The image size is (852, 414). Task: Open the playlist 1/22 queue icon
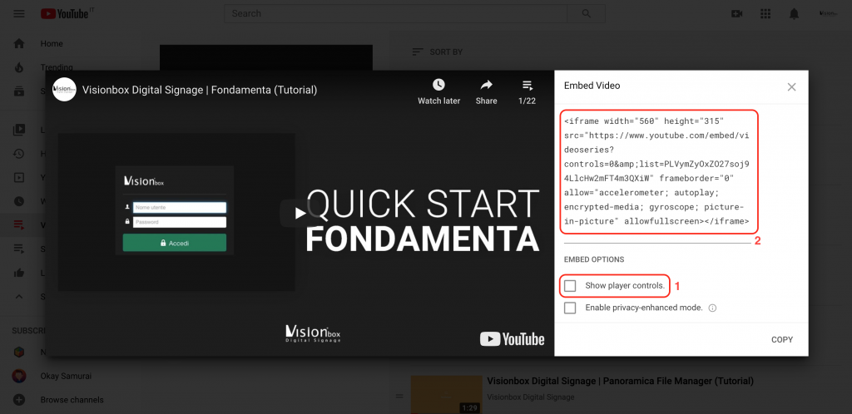click(527, 85)
